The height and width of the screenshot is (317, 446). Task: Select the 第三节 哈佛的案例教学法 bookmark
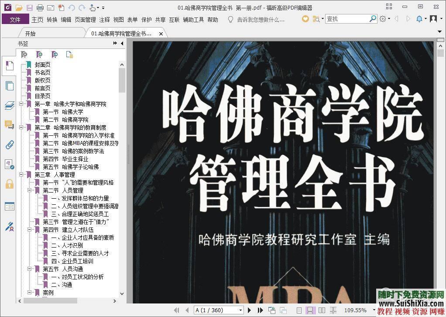[73, 151]
